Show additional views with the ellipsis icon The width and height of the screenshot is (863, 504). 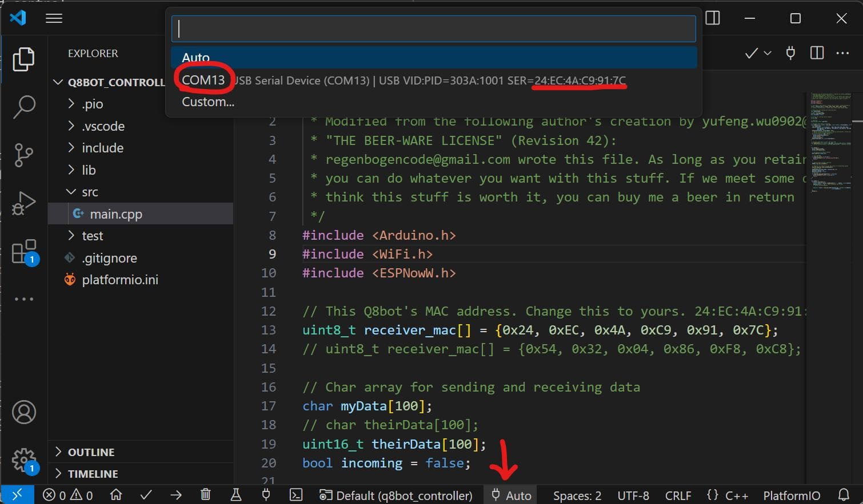click(x=23, y=299)
